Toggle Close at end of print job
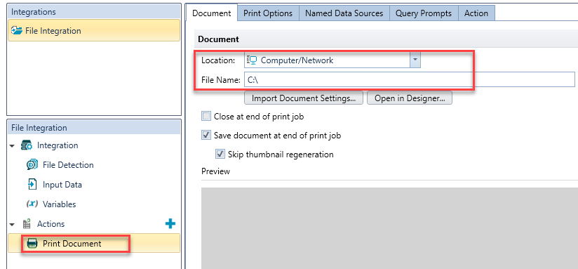Image resolution: width=578 pixels, height=269 pixels. point(206,117)
